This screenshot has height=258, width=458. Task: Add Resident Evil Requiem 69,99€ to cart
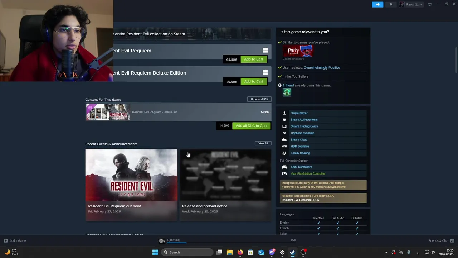pos(254,59)
